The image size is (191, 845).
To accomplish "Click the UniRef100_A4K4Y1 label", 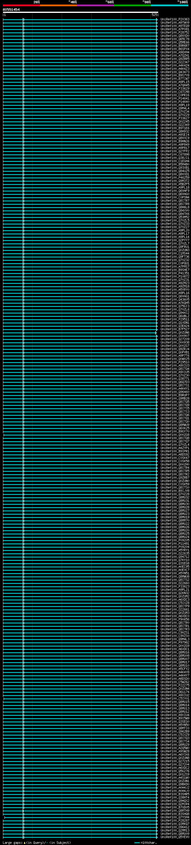I will tap(175, 389).
